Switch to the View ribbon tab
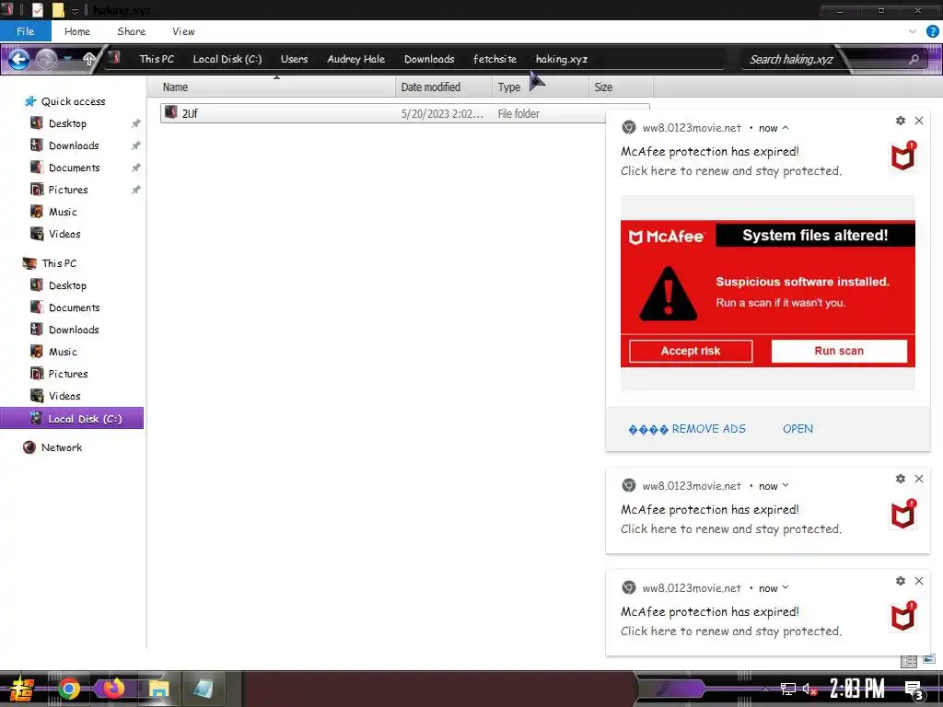The width and height of the screenshot is (943, 707). click(183, 31)
